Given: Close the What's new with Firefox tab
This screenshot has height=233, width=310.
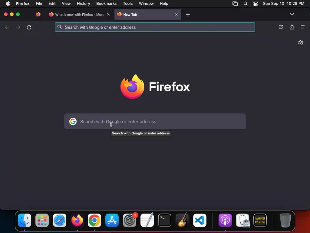Looking at the screenshot, I should [x=108, y=14].
